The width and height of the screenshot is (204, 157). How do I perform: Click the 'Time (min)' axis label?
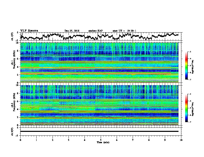coord(103,142)
